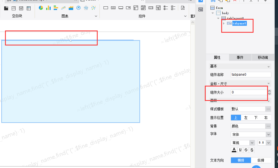Switch to the 事件 tab
Viewport: 278px width, 168px height.
click(240, 57)
